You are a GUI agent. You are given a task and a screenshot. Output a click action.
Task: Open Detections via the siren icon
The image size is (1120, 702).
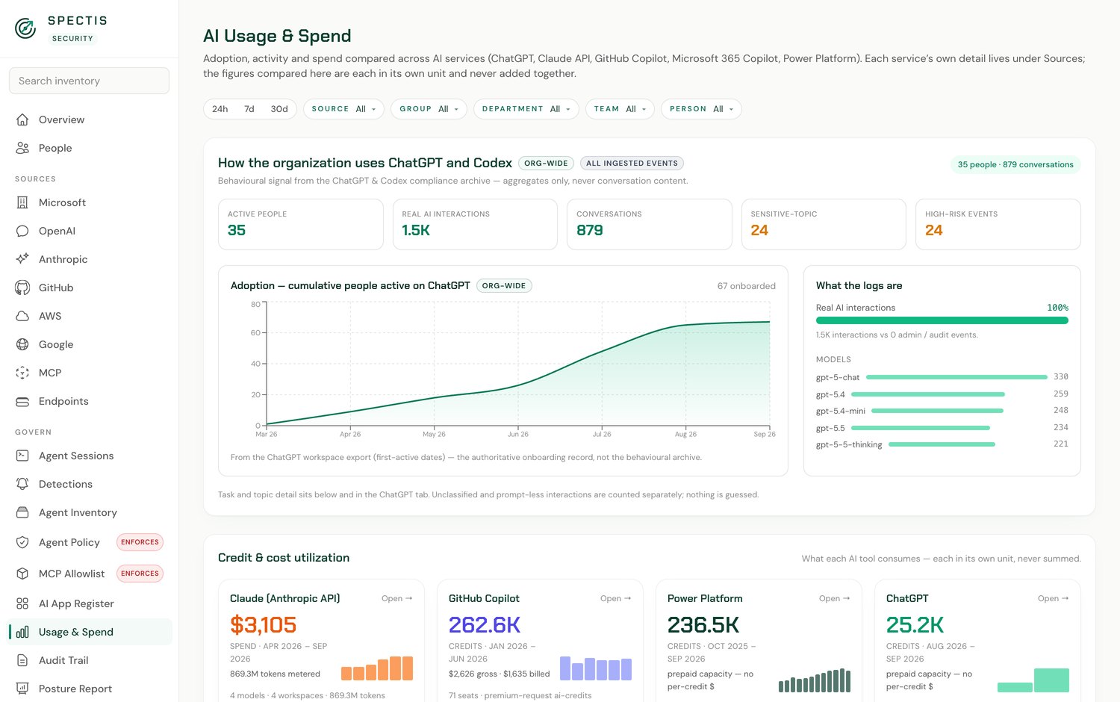click(x=22, y=484)
